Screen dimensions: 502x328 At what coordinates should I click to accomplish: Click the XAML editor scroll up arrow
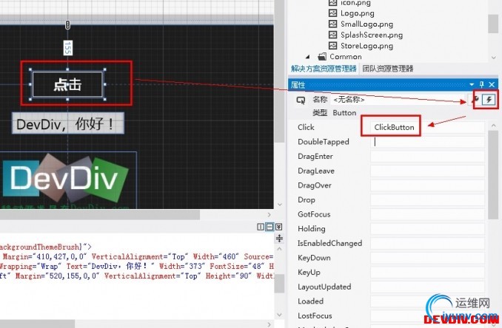(279, 249)
